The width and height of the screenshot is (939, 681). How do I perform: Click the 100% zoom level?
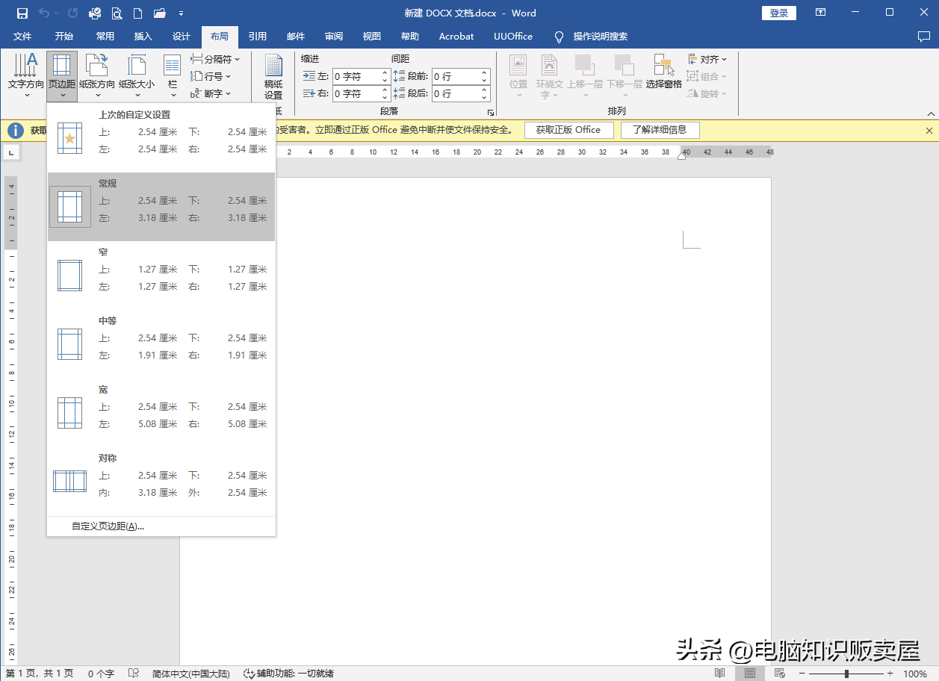915,674
